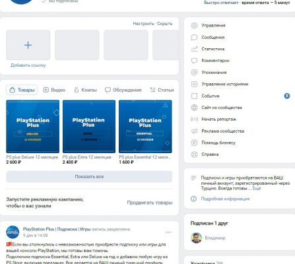
Task: Click the plus icon to add link
Action: 28,45
